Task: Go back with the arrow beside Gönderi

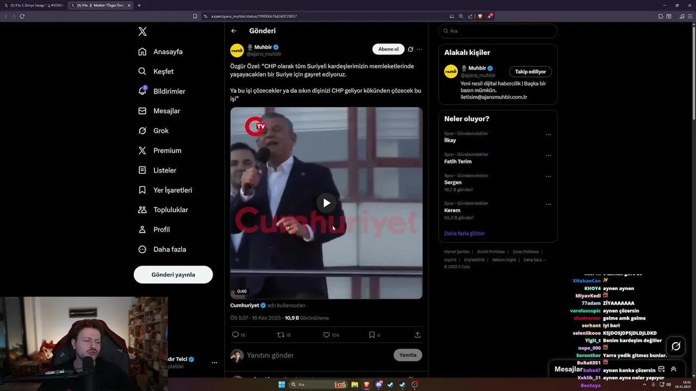Action: tap(234, 31)
